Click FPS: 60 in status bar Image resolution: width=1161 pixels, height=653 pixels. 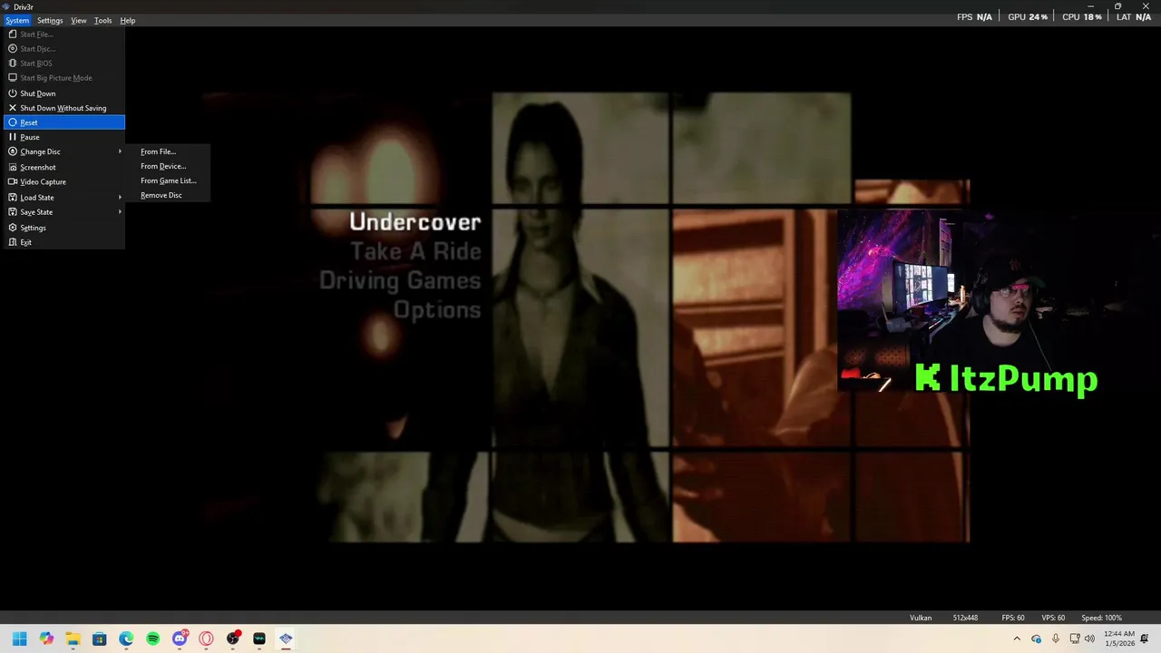(1013, 618)
